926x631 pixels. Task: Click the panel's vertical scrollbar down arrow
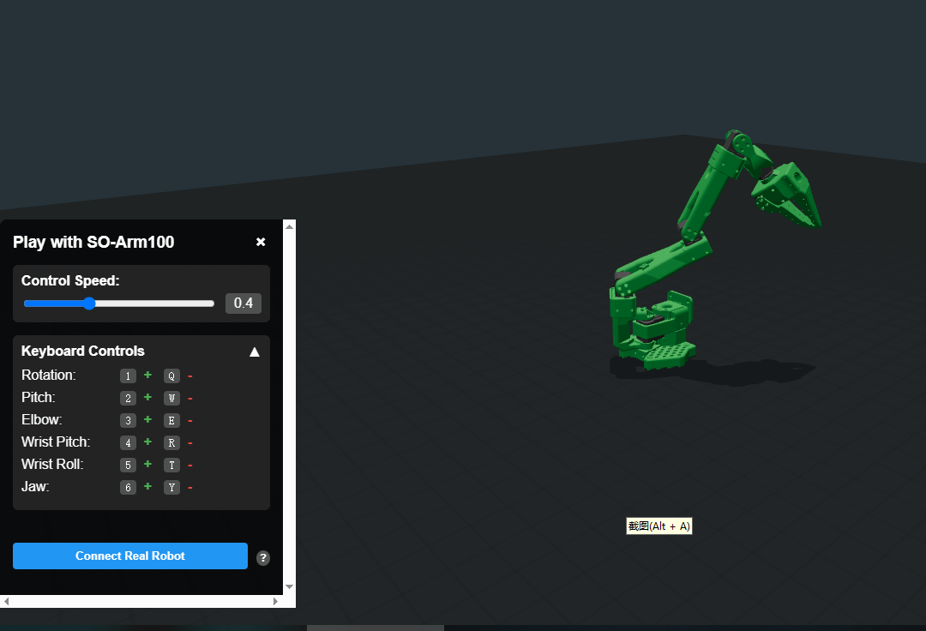[289, 587]
